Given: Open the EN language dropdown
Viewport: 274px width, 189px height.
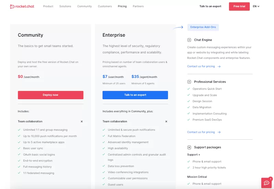Looking at the screenshot, I should pyautogui.click(x=256, y=6).
